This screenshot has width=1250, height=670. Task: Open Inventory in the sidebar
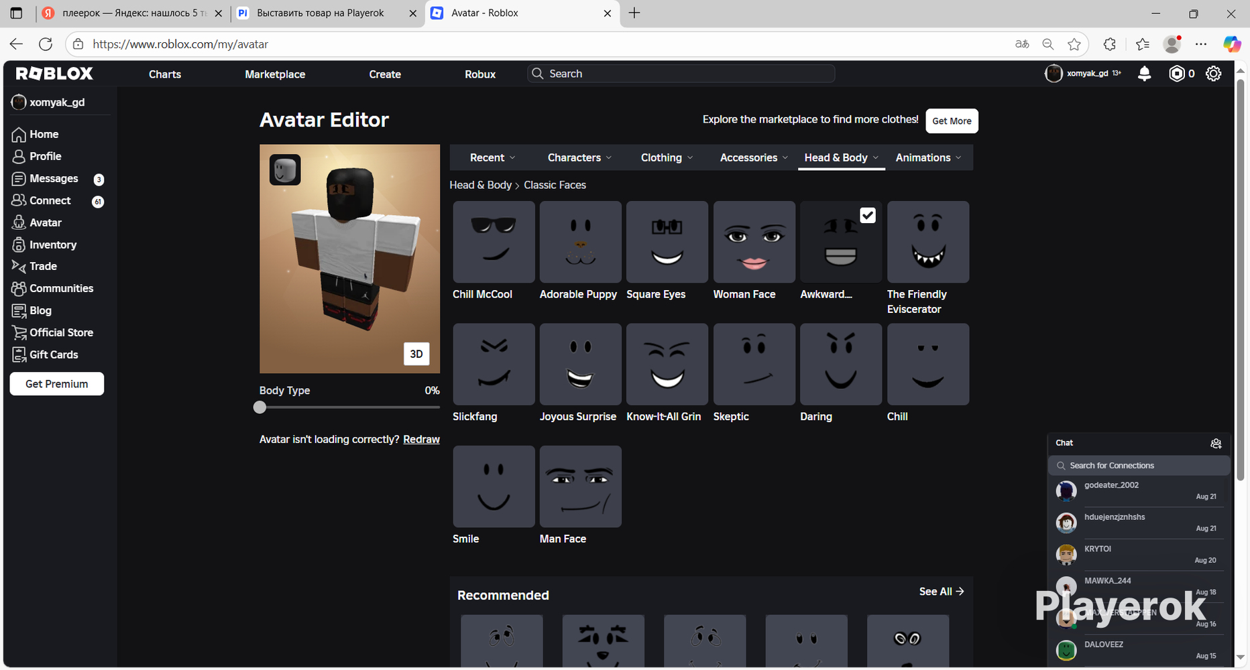pos(44,245)
